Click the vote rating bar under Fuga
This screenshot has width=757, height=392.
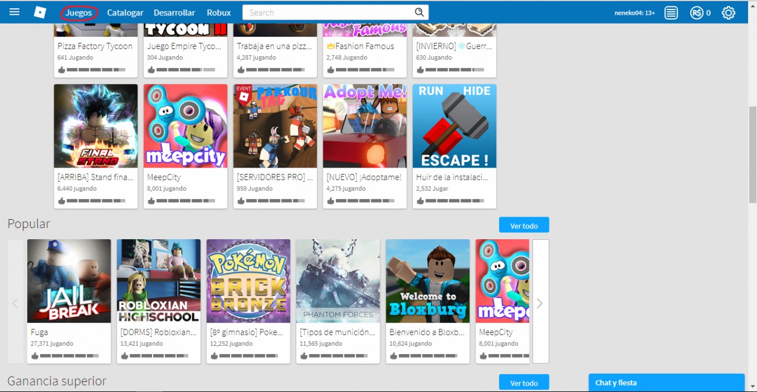point(69,356)
